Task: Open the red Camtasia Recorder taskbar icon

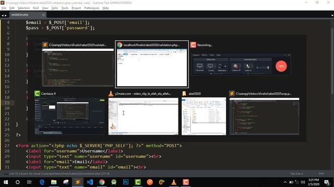Action: tap(186, 182)
